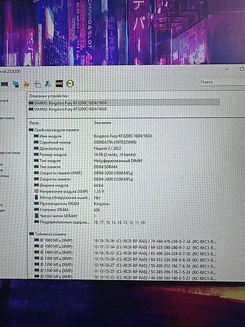Image resolution: width=245 pixels, height=327 pixels.
Task: Click the latencies value 18, 17, 16, 15...
Action: pyautogui.click(x=119, y=222)
